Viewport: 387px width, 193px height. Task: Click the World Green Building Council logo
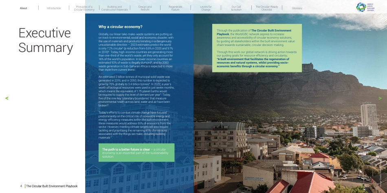coord(365,7)
